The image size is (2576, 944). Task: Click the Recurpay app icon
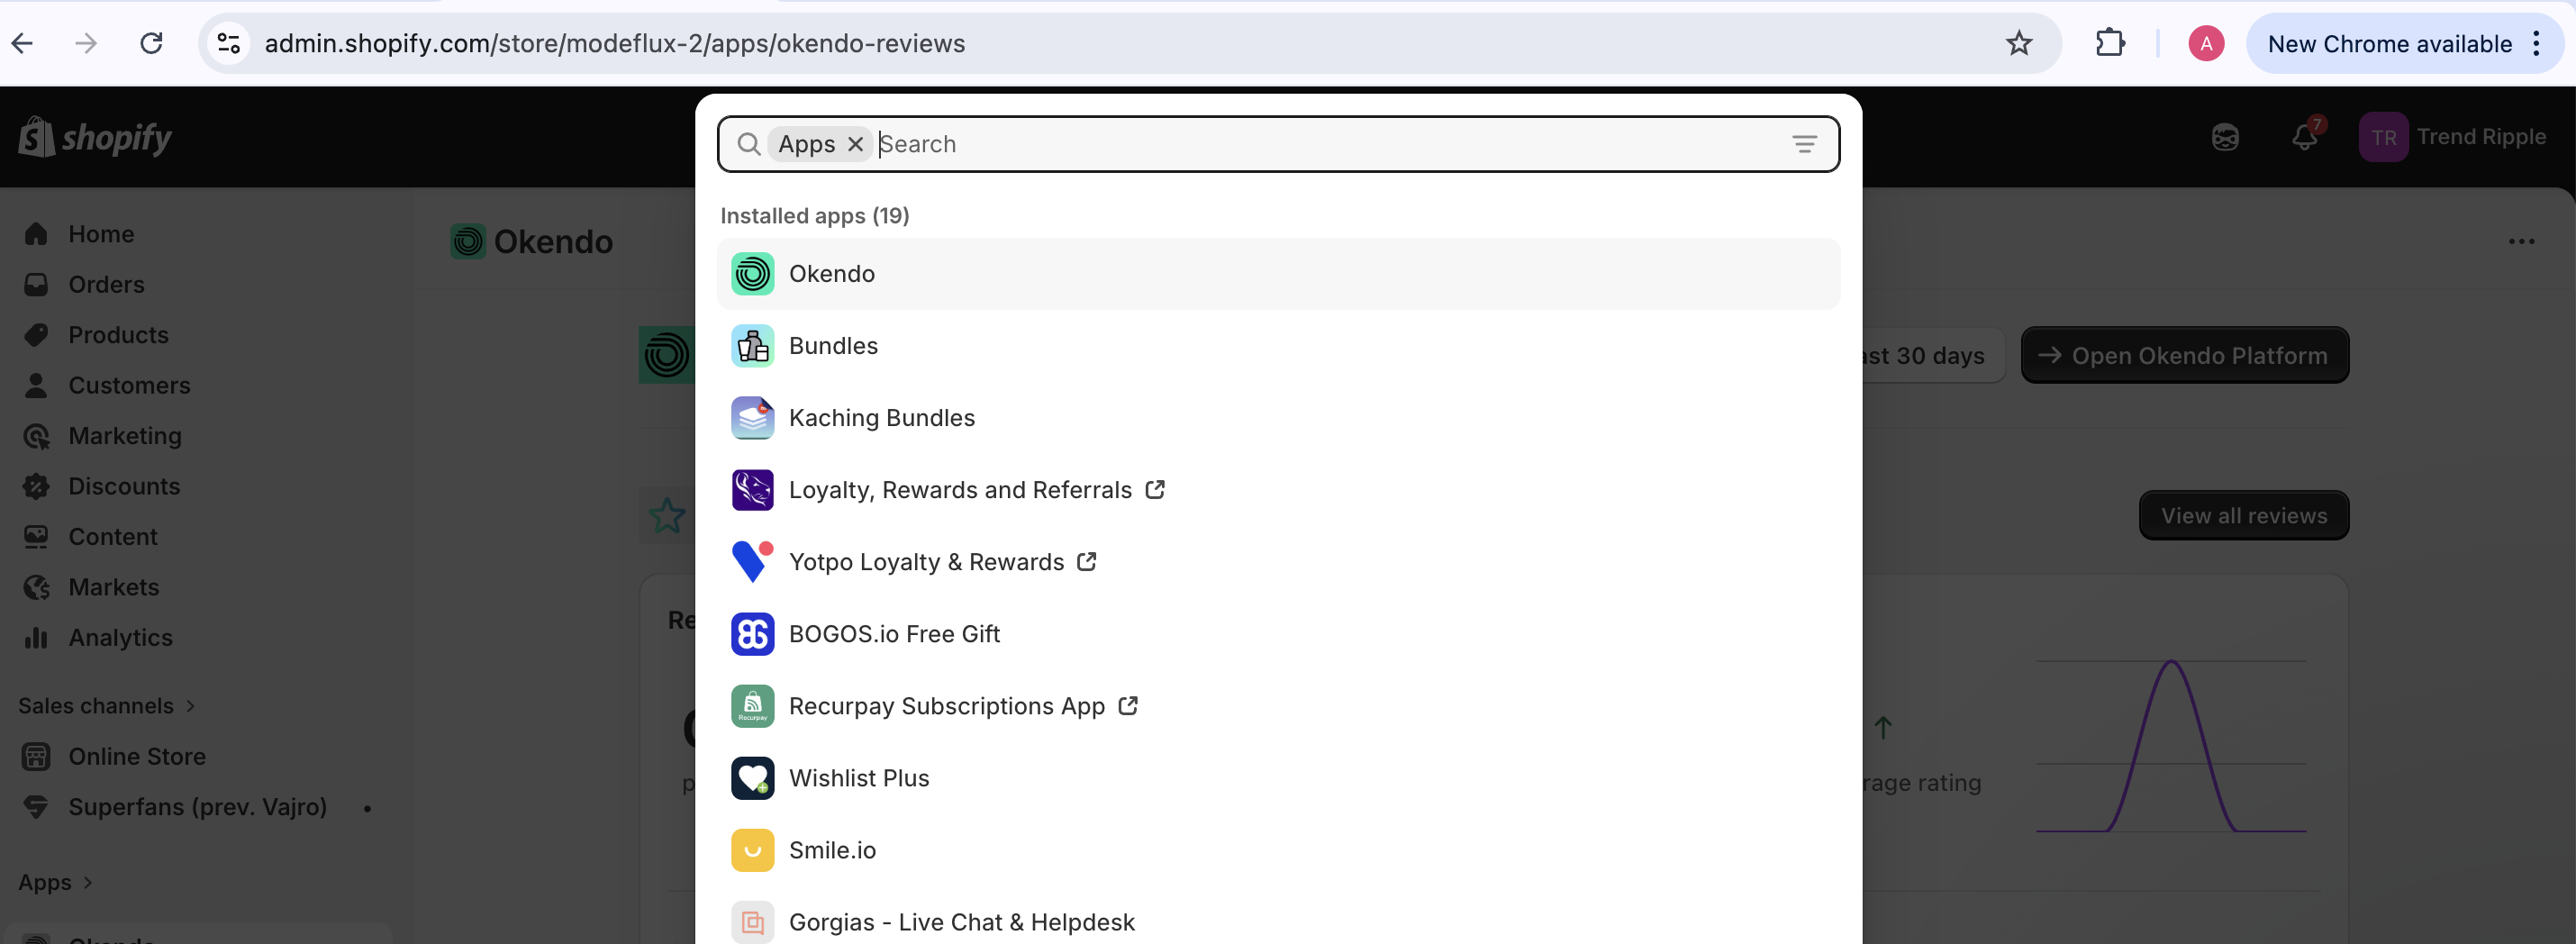click(x=752, y=706)
